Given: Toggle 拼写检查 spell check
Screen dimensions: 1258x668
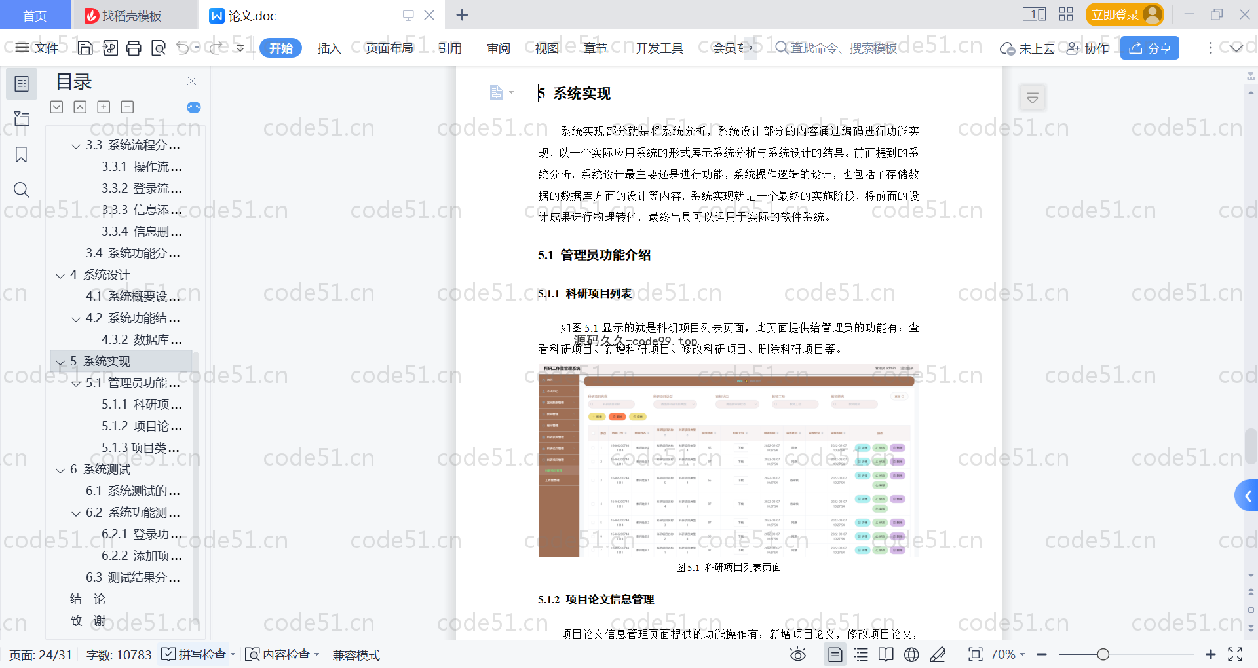Looking at the screenshot, I should tap(194, 654).
